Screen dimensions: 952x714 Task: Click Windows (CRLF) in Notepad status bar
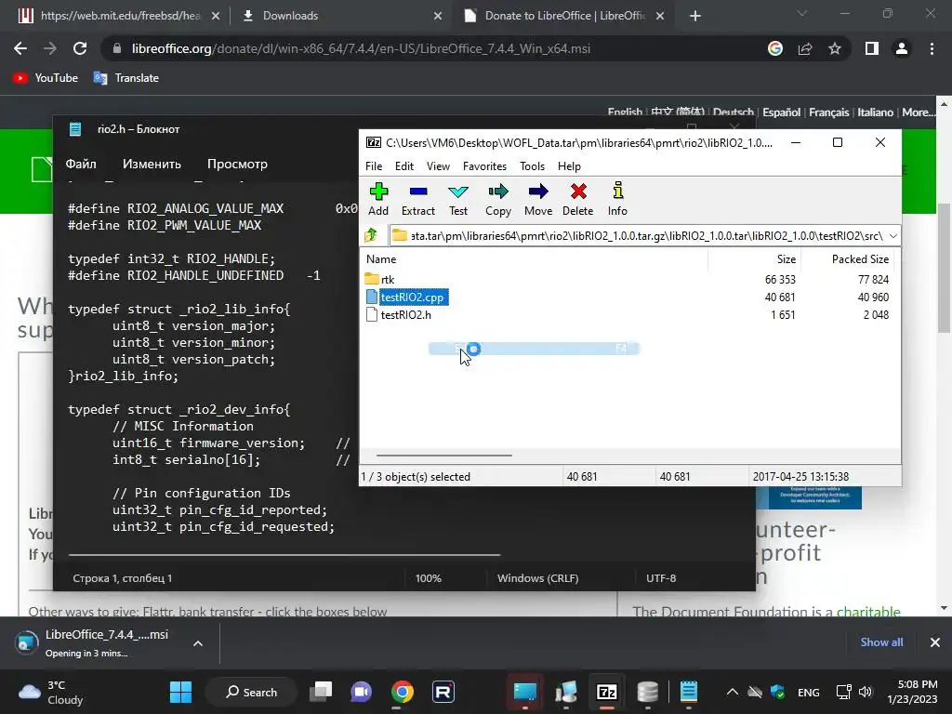coord(538,578)
